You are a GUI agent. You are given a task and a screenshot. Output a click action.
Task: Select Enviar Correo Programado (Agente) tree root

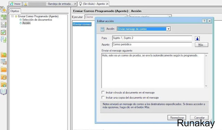click(x=38, y=16)
